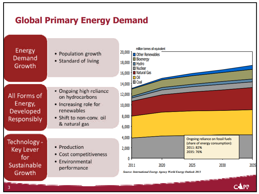Click the Coal gray legend swatch
259x194 pixels.
(134, 82)
